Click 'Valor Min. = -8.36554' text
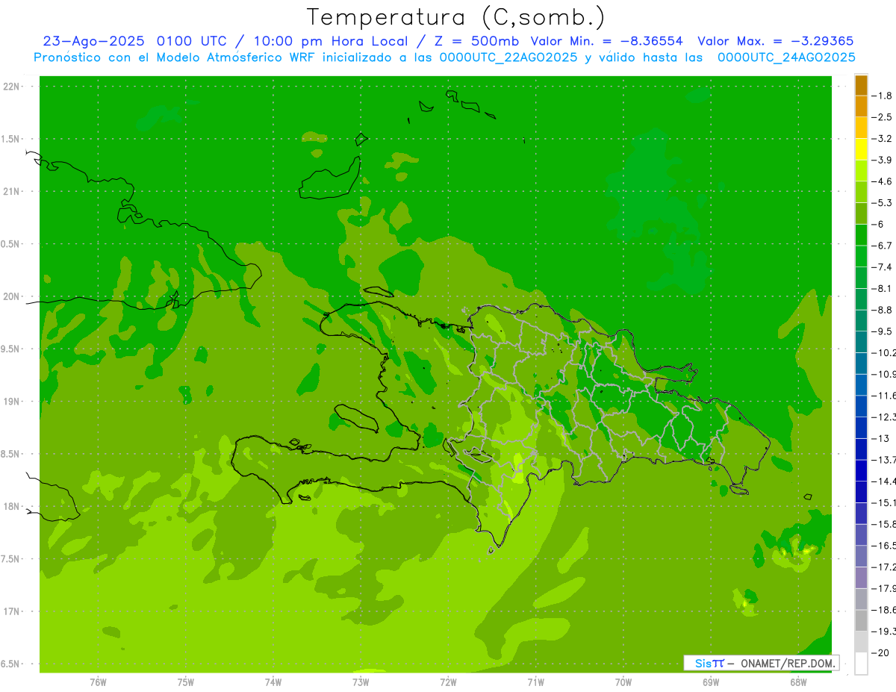This screenshot has width=896, height=692. coord(606,41)
